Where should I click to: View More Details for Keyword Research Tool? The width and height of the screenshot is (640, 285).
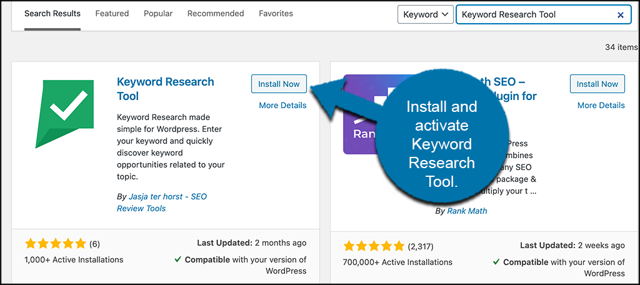click(x=282, y=106)
